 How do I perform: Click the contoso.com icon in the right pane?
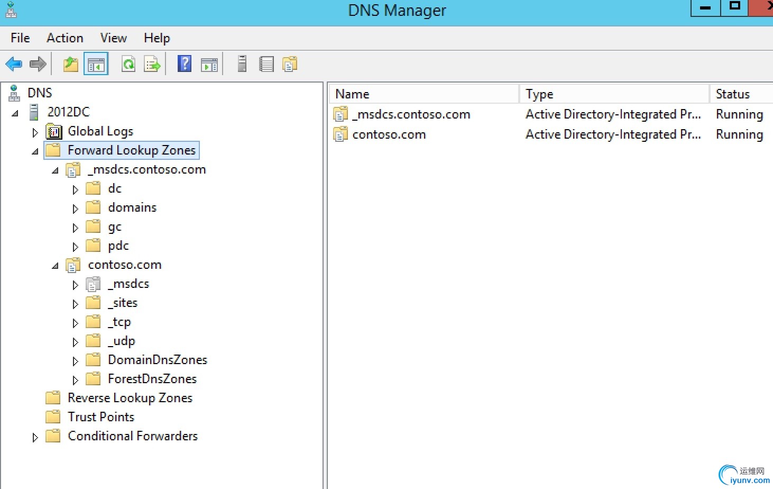[341, 134]
